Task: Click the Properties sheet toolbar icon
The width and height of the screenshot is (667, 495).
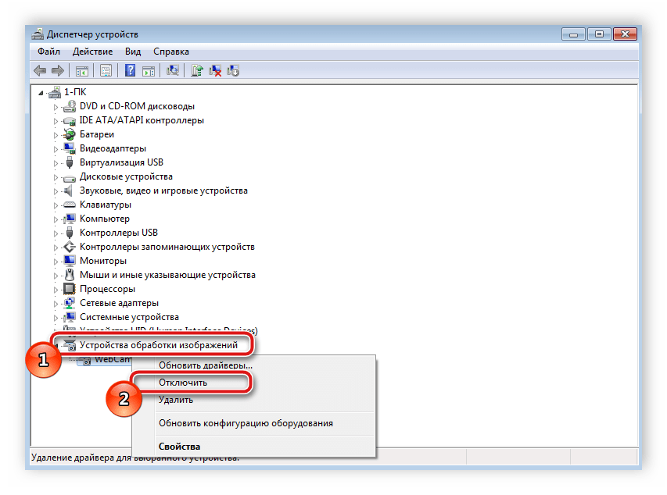Action: pyautogui.click(x=106, y=70)
